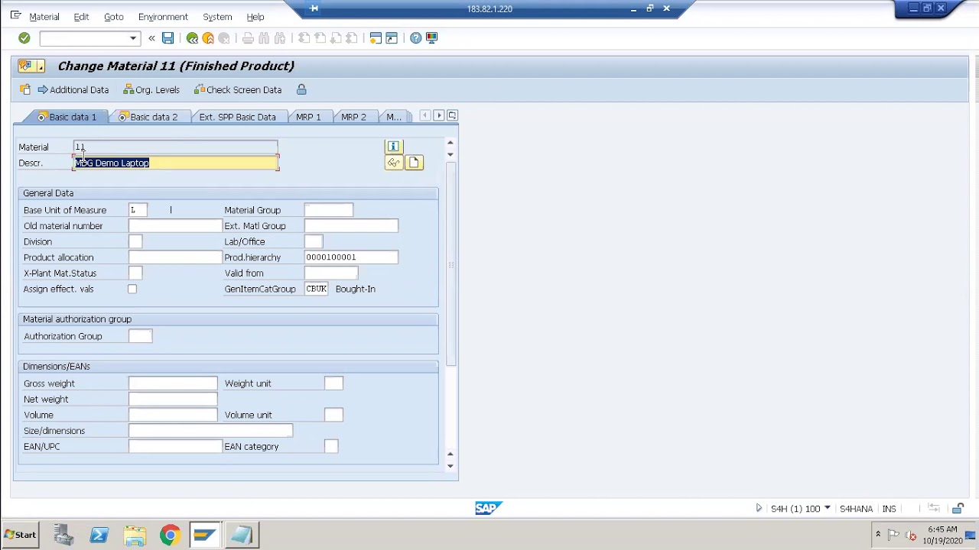979x550 pixels.
Task: Open the Goto menu
Action: (x=113, y=17)
